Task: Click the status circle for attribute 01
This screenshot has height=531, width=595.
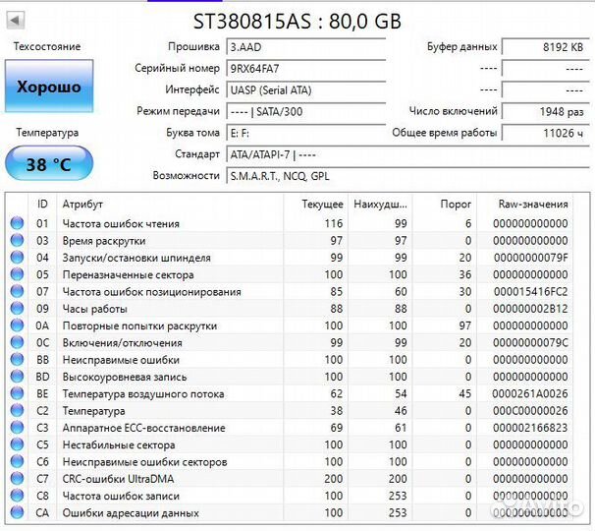Action: coord(17,223)
